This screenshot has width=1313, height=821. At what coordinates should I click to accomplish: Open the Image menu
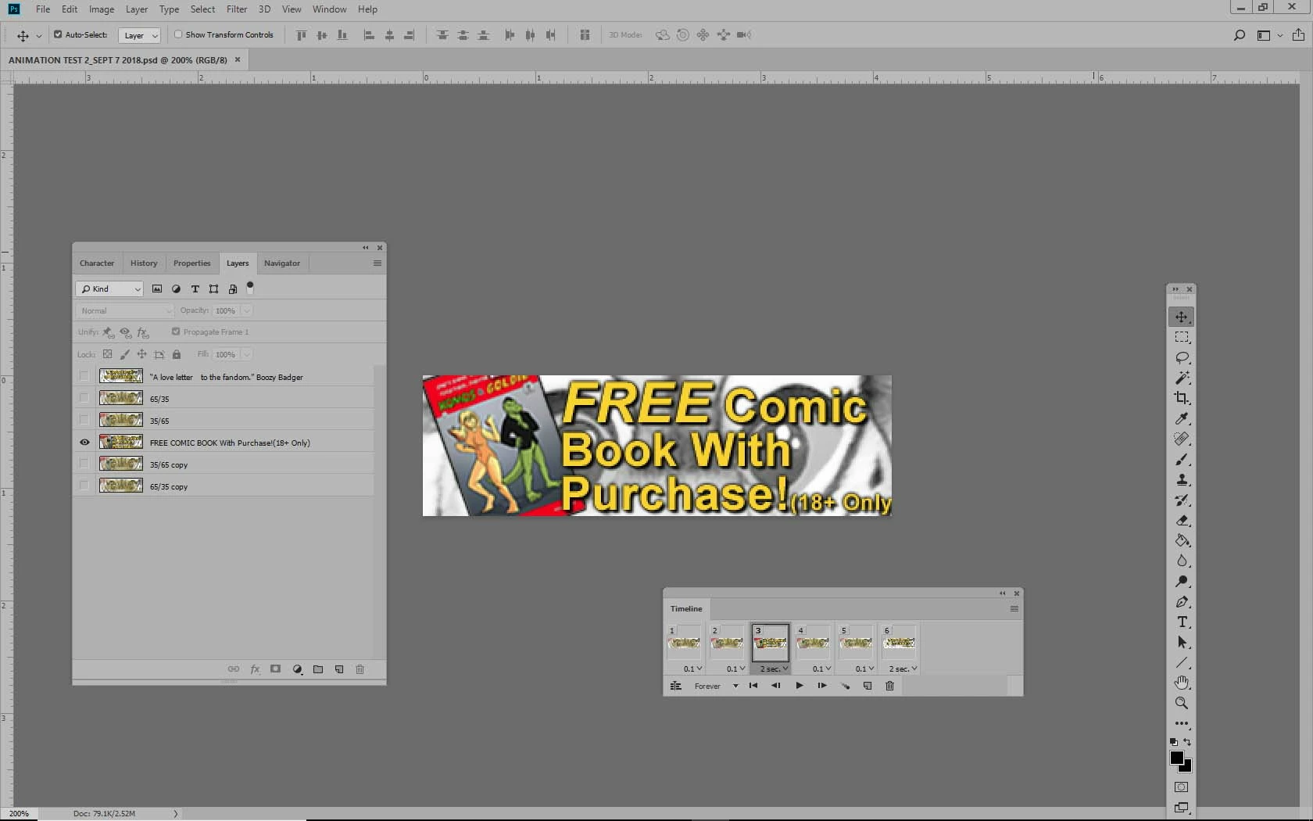(102, 9)
